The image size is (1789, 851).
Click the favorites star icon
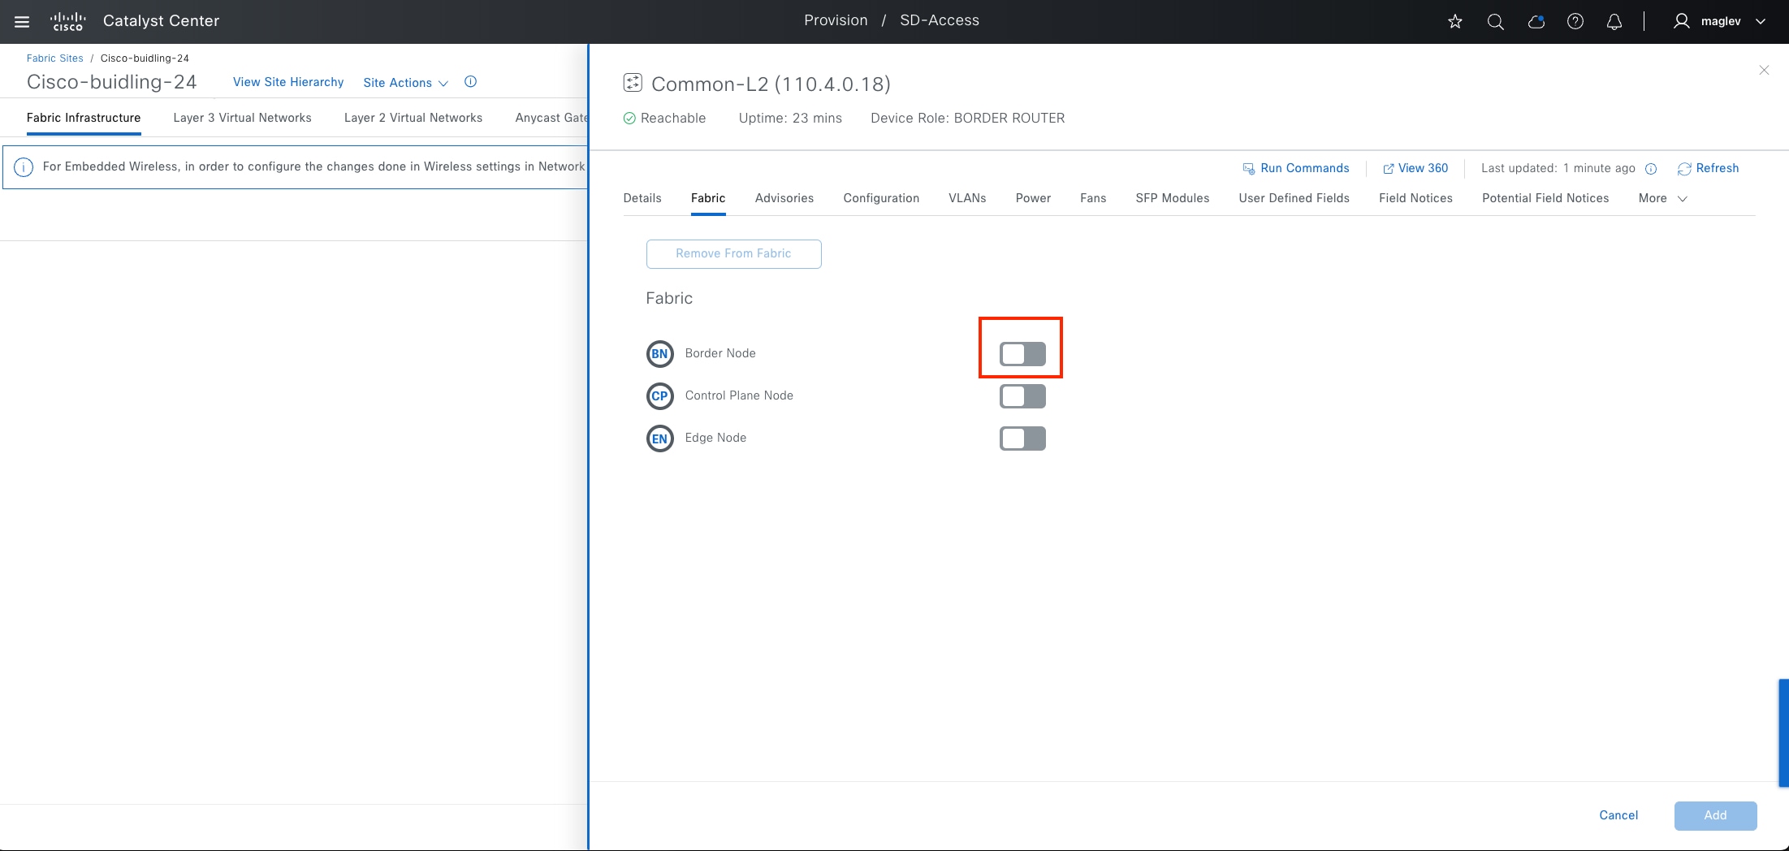pos(1455,22)
